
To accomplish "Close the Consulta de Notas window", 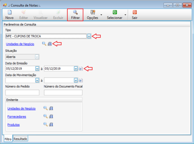I will pos(187,5).
